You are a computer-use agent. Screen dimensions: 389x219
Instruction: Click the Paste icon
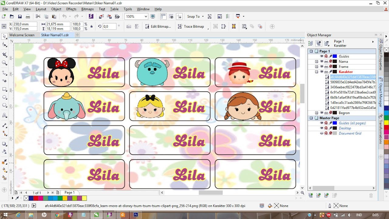coord(54,16)
